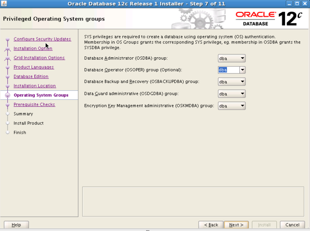Close the installer window
Image resolution: width=310 pixels, height=231 pixels.
pyautogui.click(x=305, y=4)
